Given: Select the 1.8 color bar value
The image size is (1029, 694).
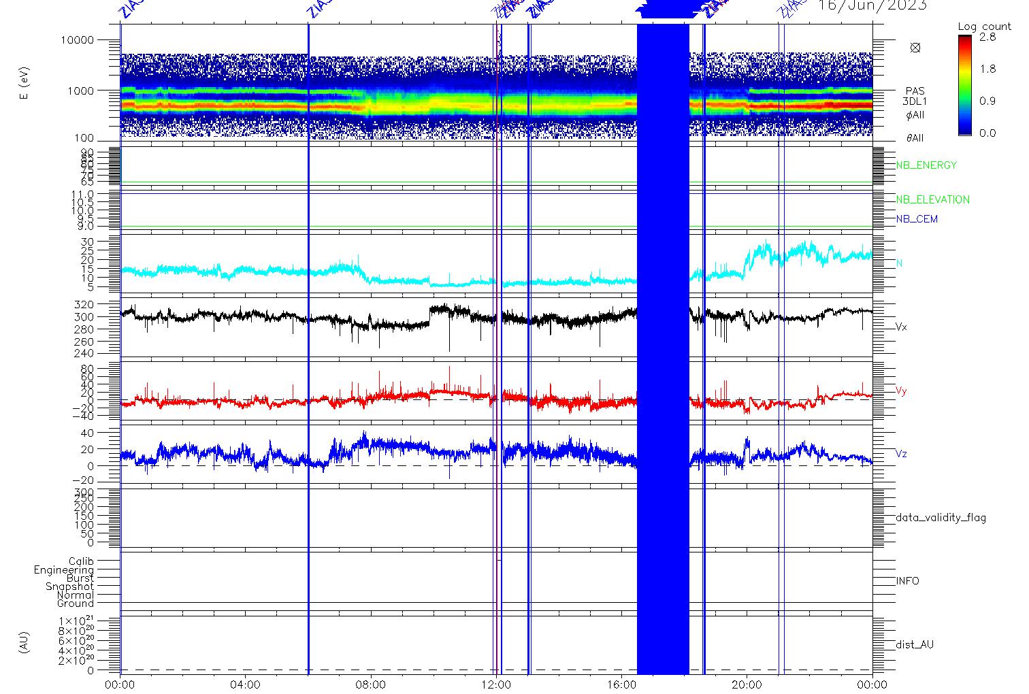Looking at the screenshot, I should 987,69.
